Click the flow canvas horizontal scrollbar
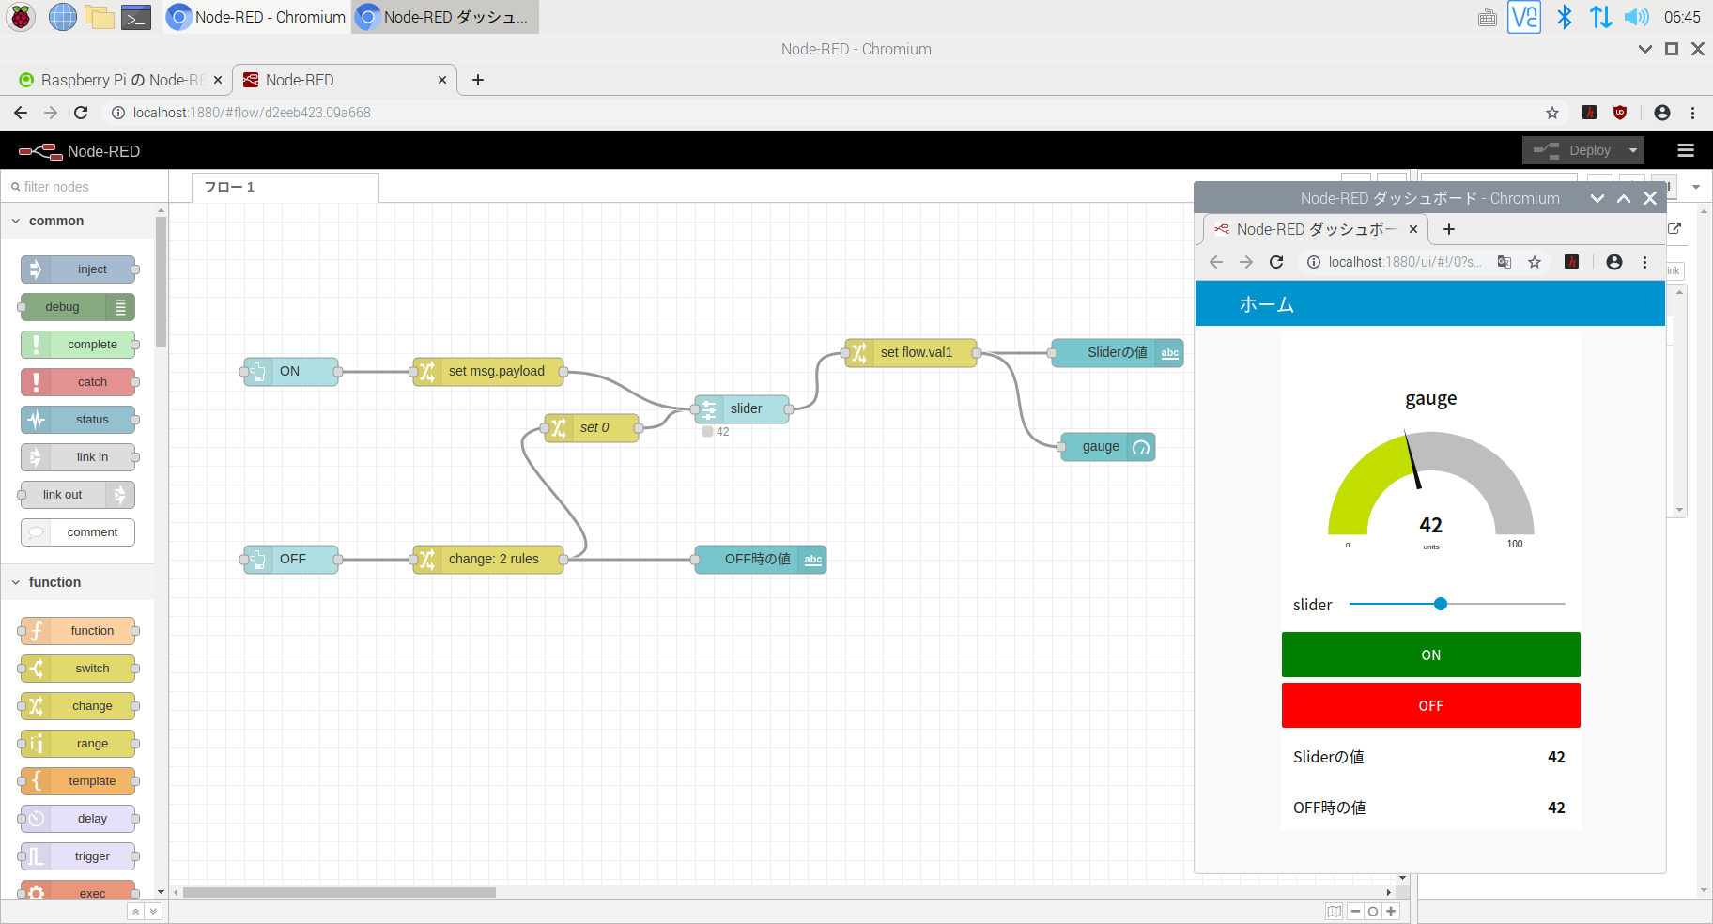 [x=339, y=893]
